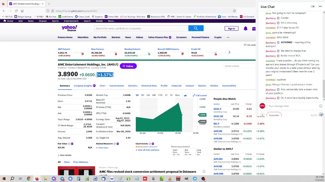Click the S&P Futures ticker
This screenshot has height=182, width=325.
pos(64,49)
